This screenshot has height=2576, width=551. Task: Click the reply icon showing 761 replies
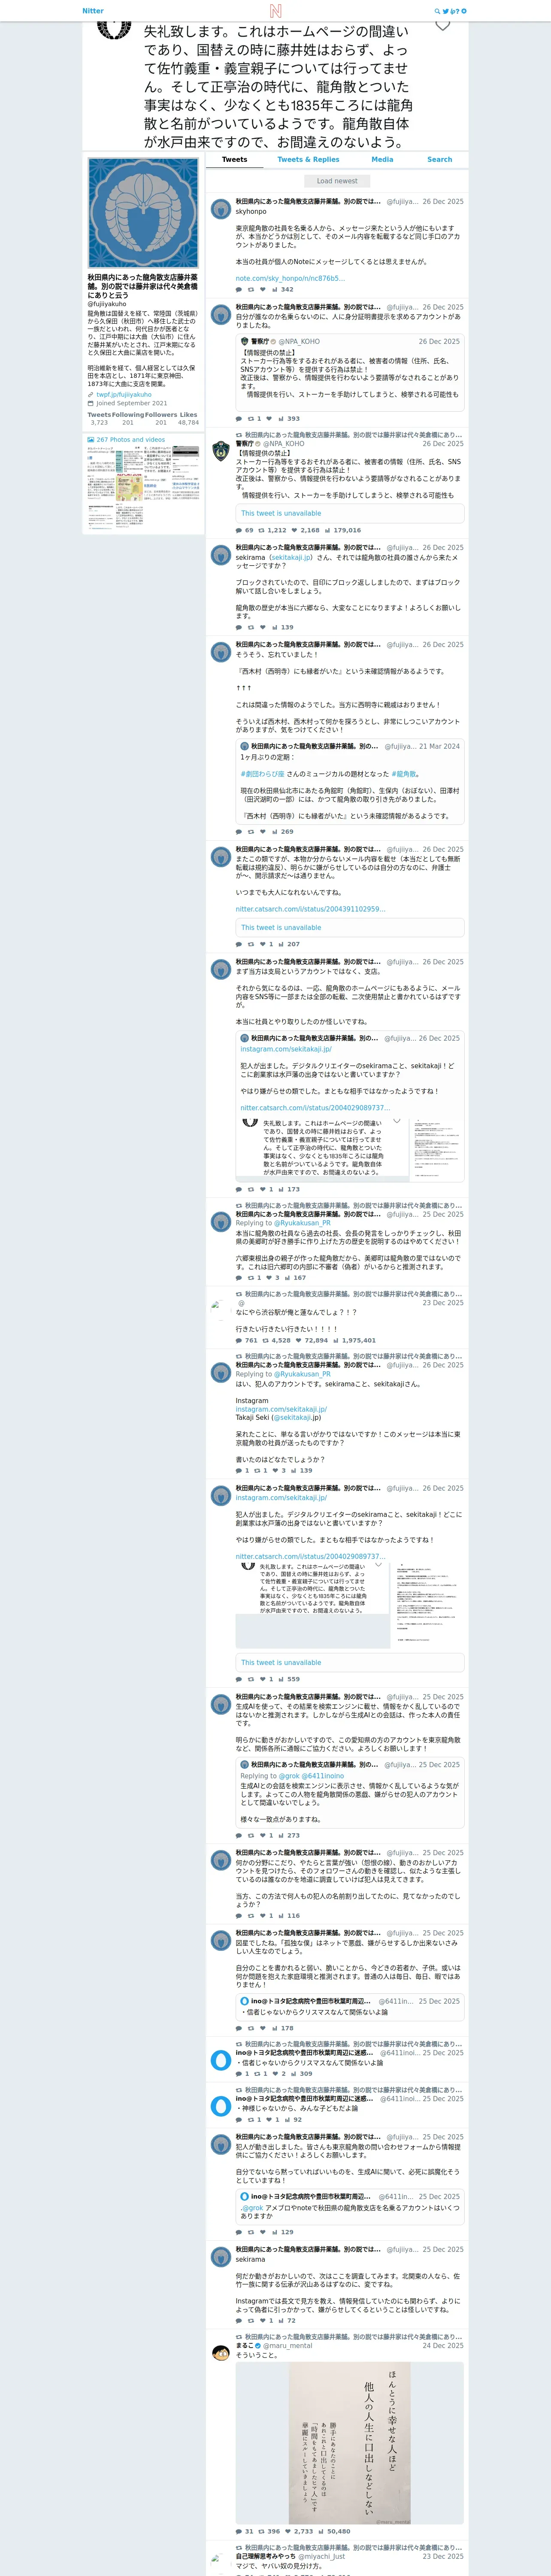[239, 1341]
